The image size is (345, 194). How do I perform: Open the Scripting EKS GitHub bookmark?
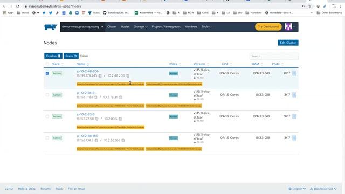click(x=116, y=13)
